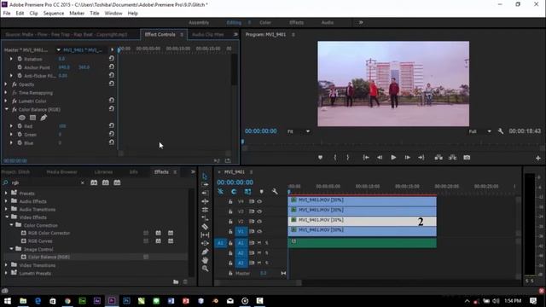Select the Hand tool

205,260
